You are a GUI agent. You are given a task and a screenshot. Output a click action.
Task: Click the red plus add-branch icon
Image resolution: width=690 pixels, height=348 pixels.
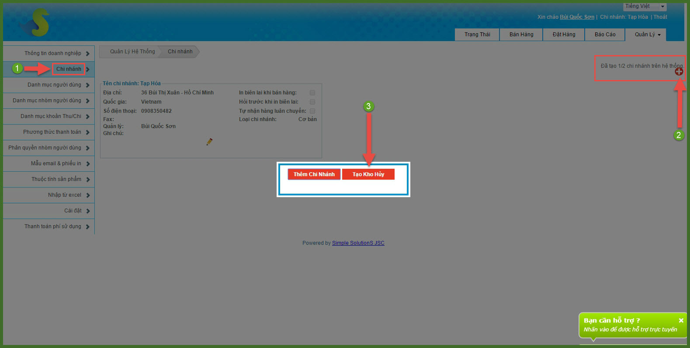[679, 72]
